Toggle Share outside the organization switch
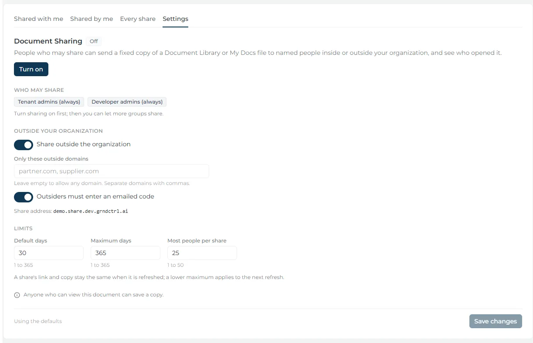 pos(24,145)
